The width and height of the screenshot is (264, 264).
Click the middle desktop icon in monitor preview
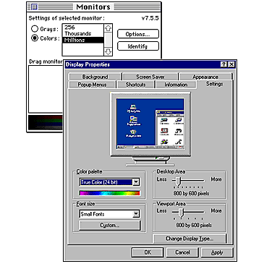(134, 121)
